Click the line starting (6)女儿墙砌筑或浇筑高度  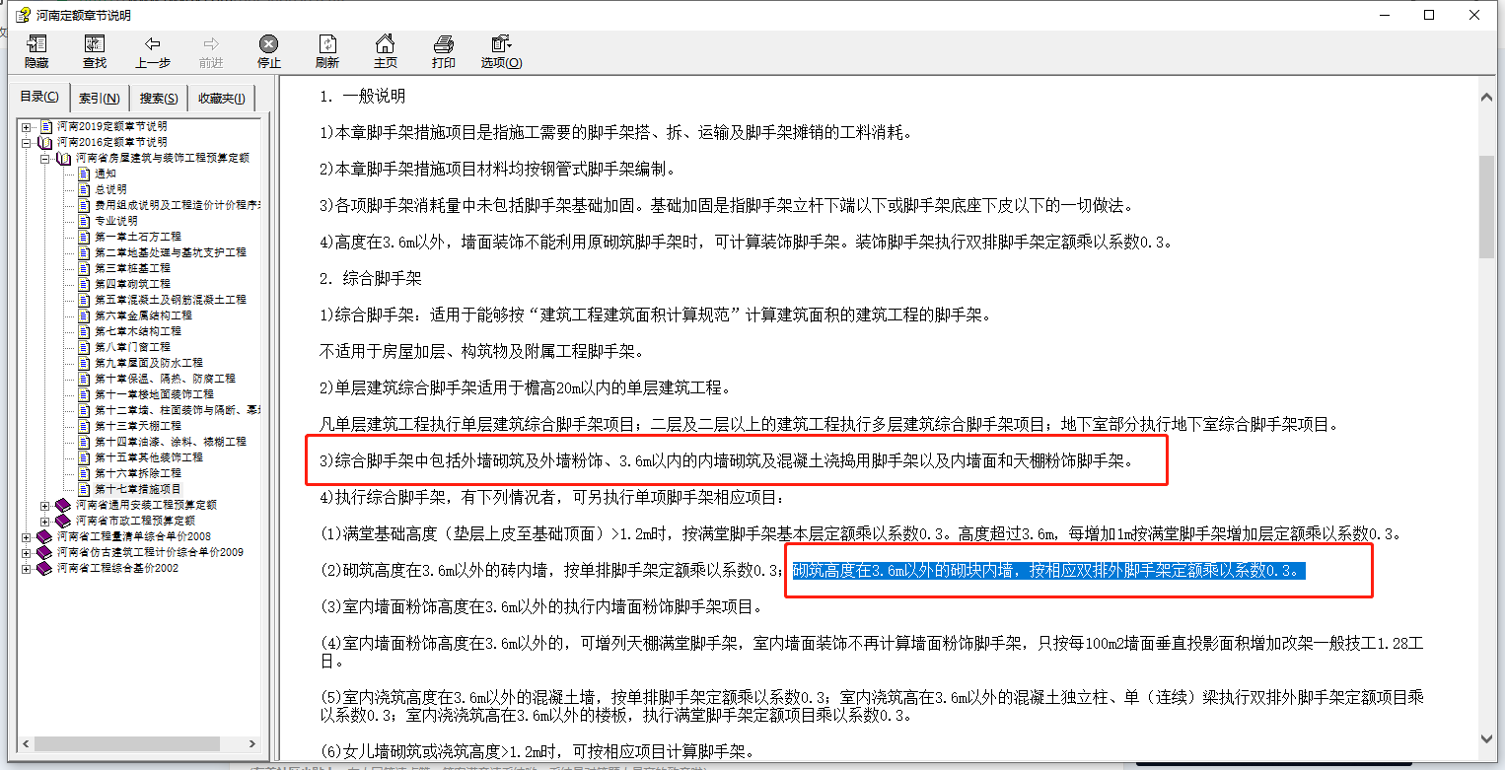(537, 752)
